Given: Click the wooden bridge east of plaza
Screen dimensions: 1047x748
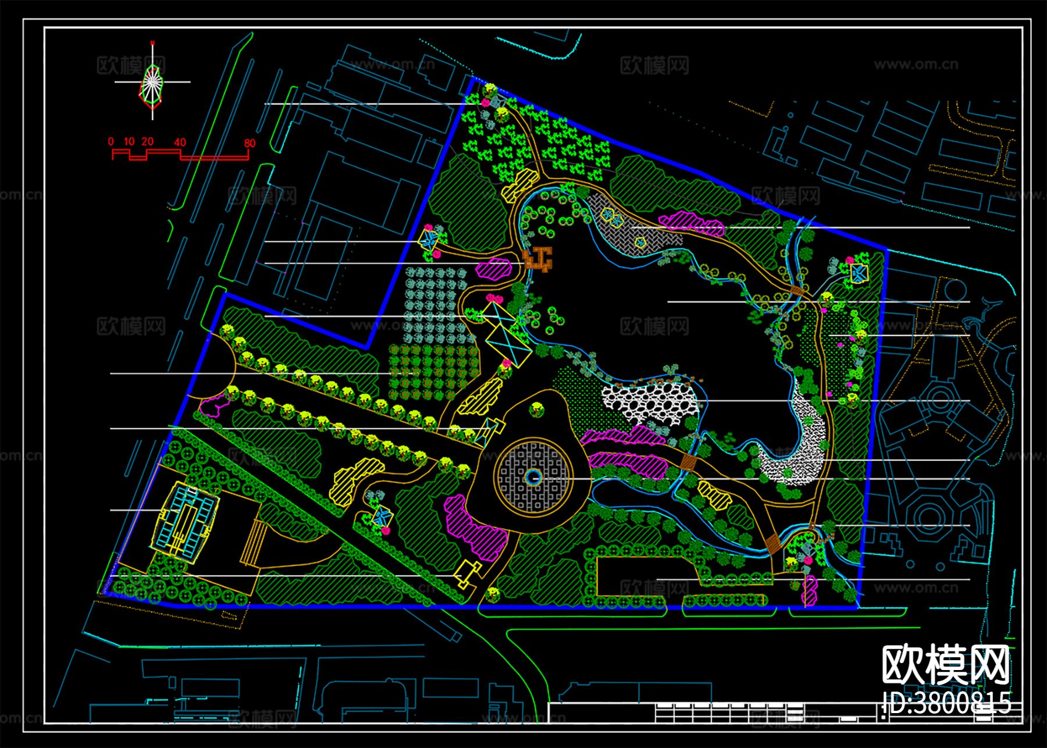Looking at the screenshot, I should [689, 462].
